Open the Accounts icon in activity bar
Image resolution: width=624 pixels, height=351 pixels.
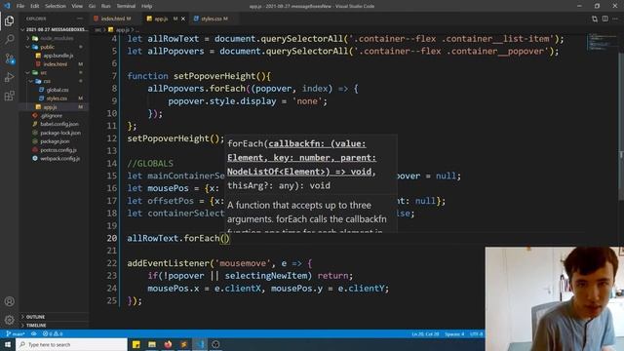tap(9, 301)
